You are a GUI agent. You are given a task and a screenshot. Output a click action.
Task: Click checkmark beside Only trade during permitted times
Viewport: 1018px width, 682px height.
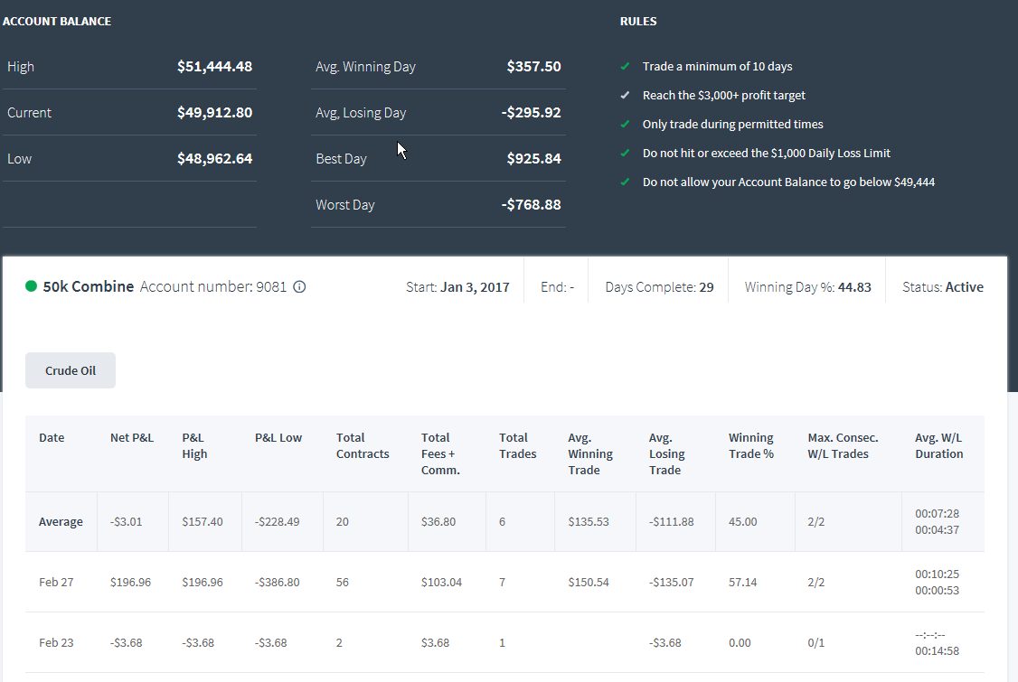click(x=626, y=124)
